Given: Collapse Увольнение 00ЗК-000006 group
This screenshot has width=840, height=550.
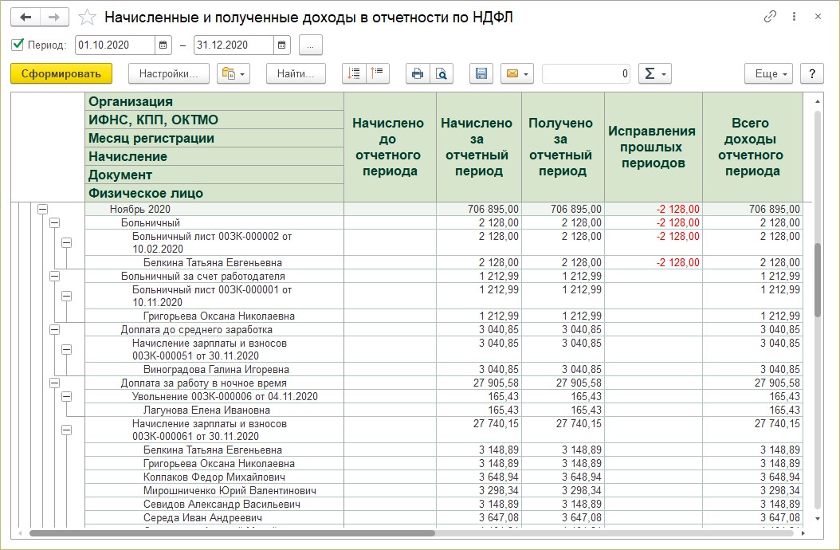Looking at the screenshot, I should 66,397.
